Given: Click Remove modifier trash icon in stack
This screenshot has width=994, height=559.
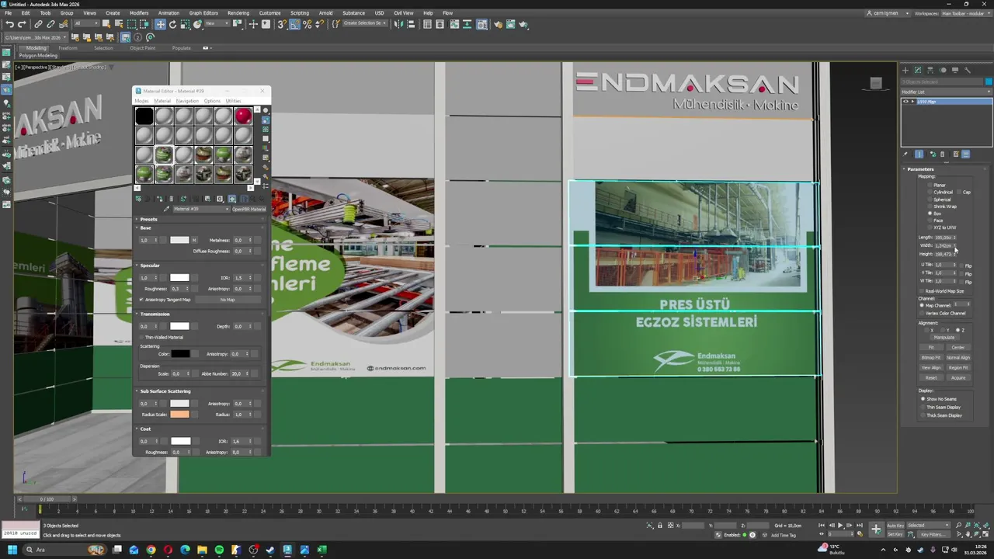Looking at the screenshot, I should click(943, 154).
